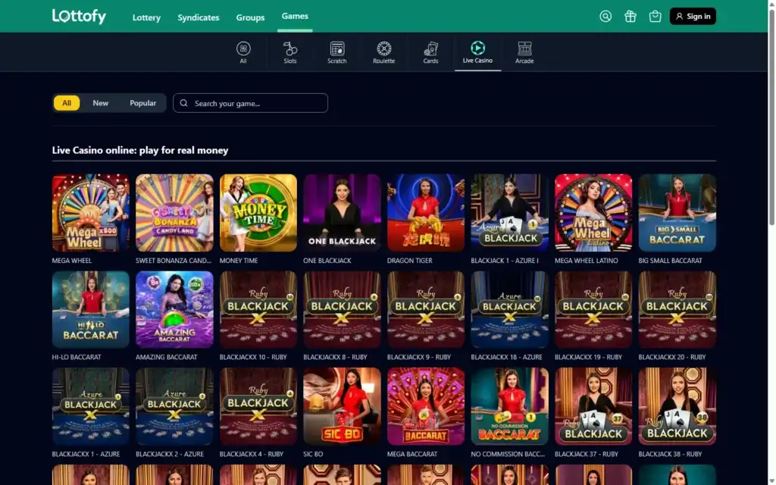Open the search icon in header
Screen dimensions: 776x485
pyautogui.click(x=605, y=17)
